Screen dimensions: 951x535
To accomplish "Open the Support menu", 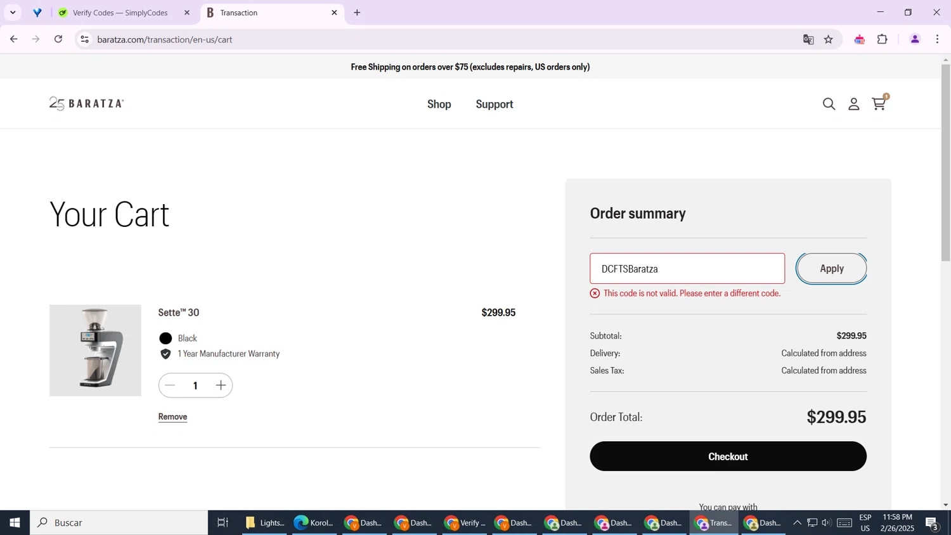I will point(495,104).
